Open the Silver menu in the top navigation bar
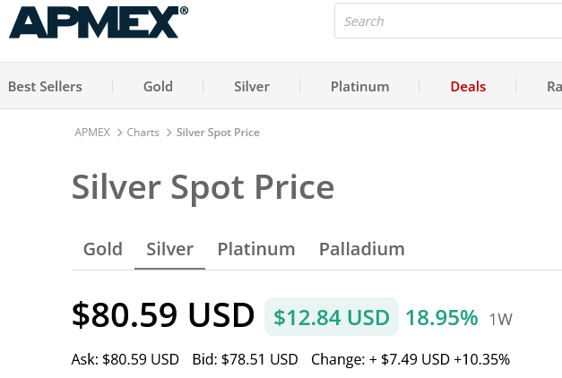Viewport: 562px width, 378px height. click(x=252, y=87)
